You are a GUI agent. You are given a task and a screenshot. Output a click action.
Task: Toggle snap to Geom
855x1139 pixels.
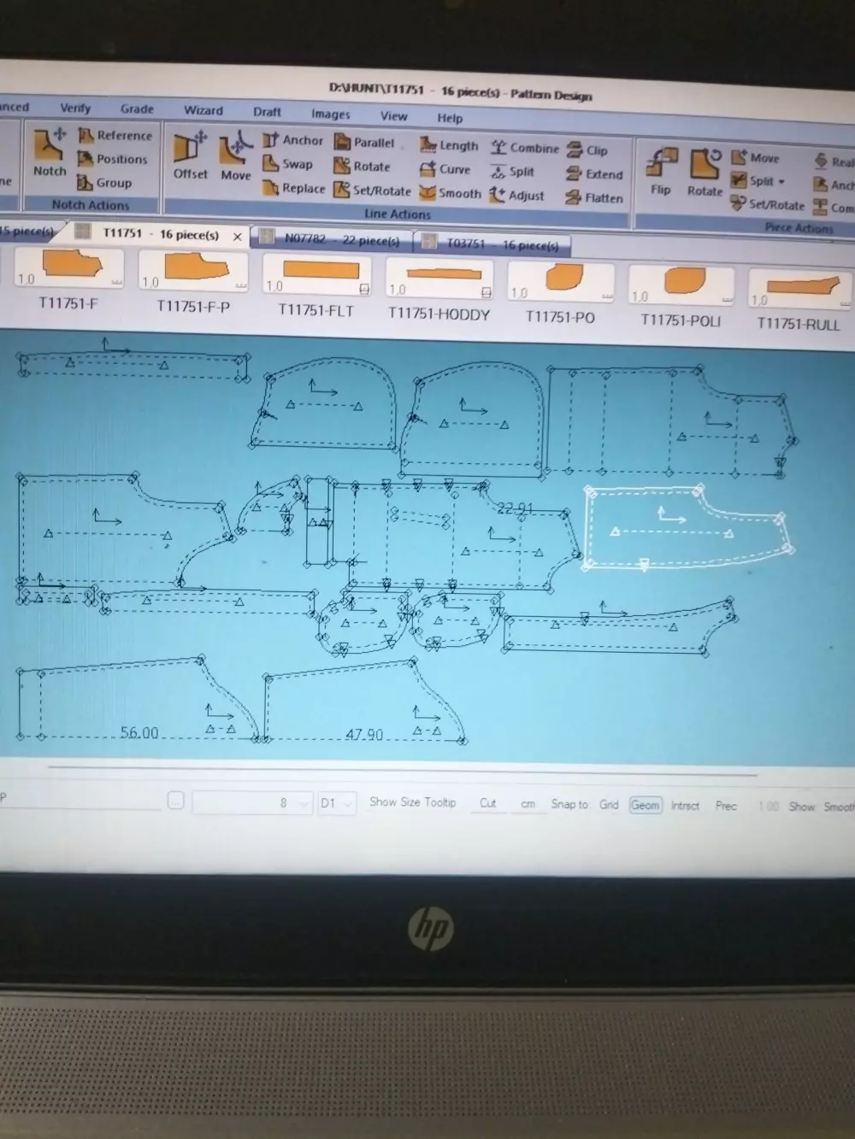(646, 805)
